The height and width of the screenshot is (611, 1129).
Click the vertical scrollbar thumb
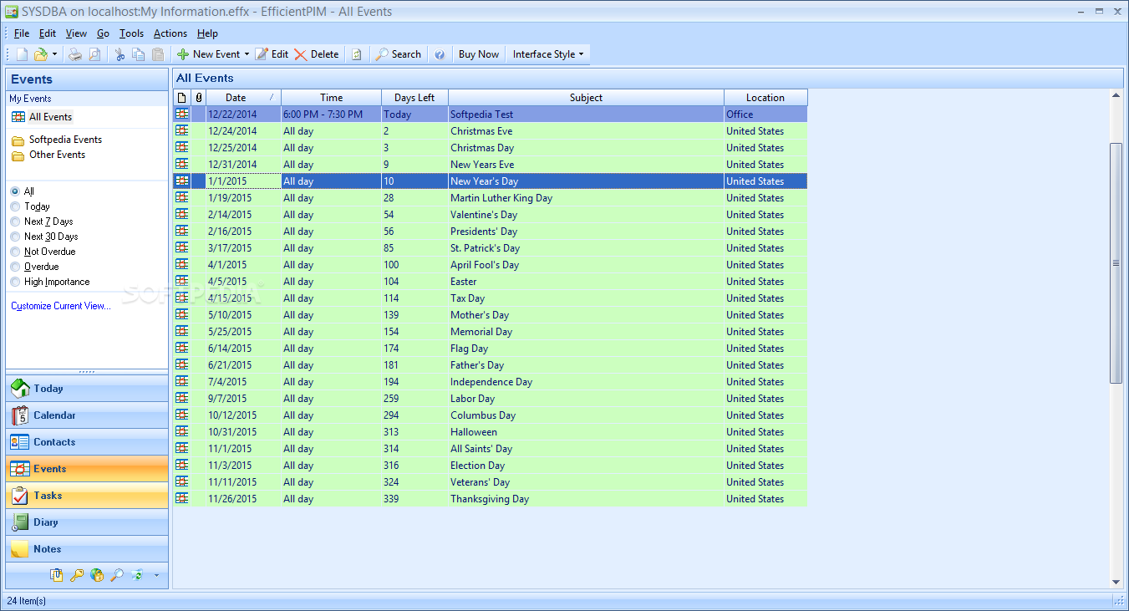coord(1116,262)
